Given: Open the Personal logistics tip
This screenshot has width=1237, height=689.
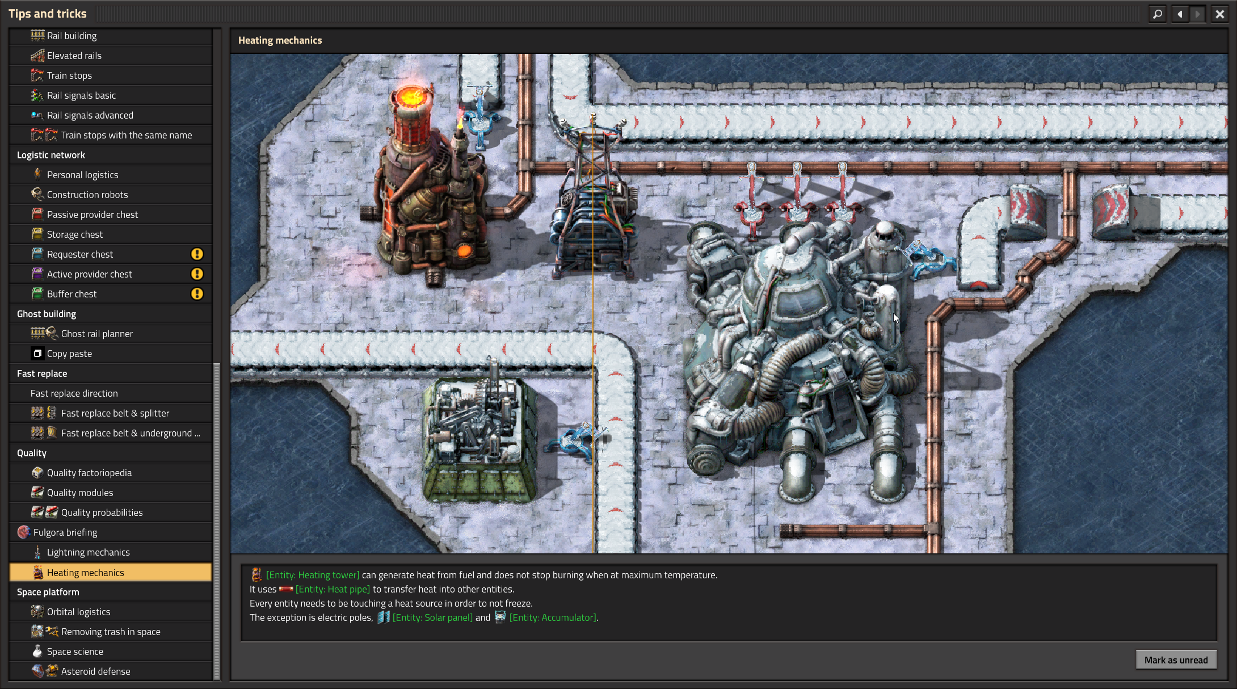Looking at the screenshot, I should tap(111, 175).
